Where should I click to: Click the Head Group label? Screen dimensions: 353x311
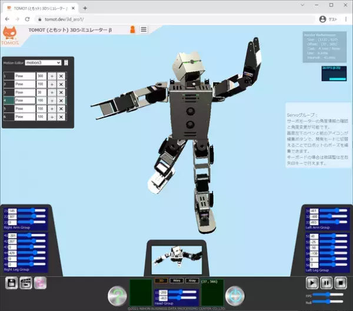coord(164,303)
